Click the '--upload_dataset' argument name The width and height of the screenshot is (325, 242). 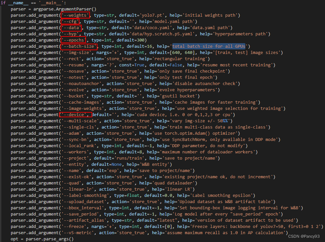click(84, 201)
